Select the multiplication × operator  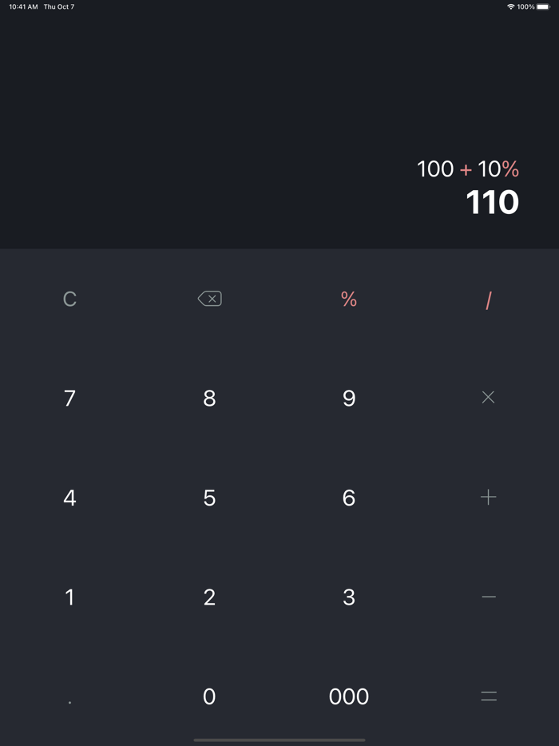pyautogui.click(x=488, y=397)
